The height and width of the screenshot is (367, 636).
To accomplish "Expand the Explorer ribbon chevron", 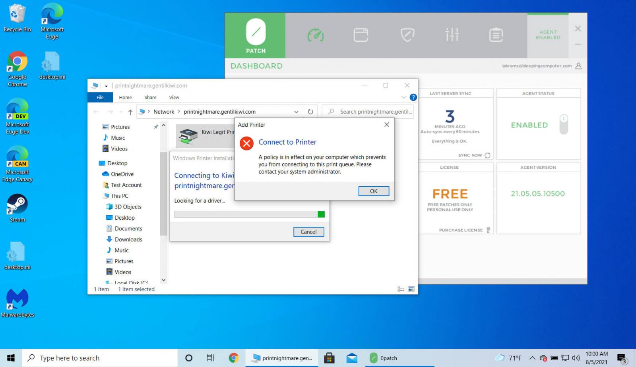I will (404, 97).
